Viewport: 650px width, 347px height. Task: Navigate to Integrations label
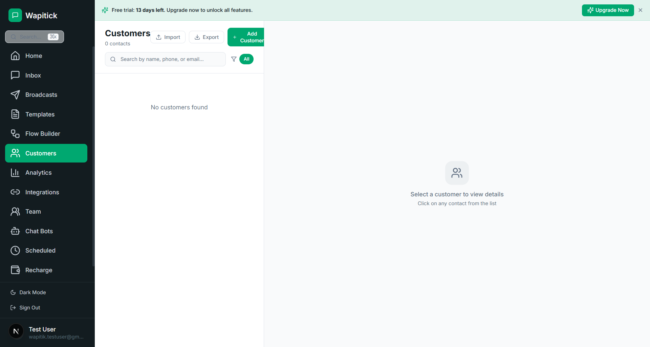click(42, 192)
